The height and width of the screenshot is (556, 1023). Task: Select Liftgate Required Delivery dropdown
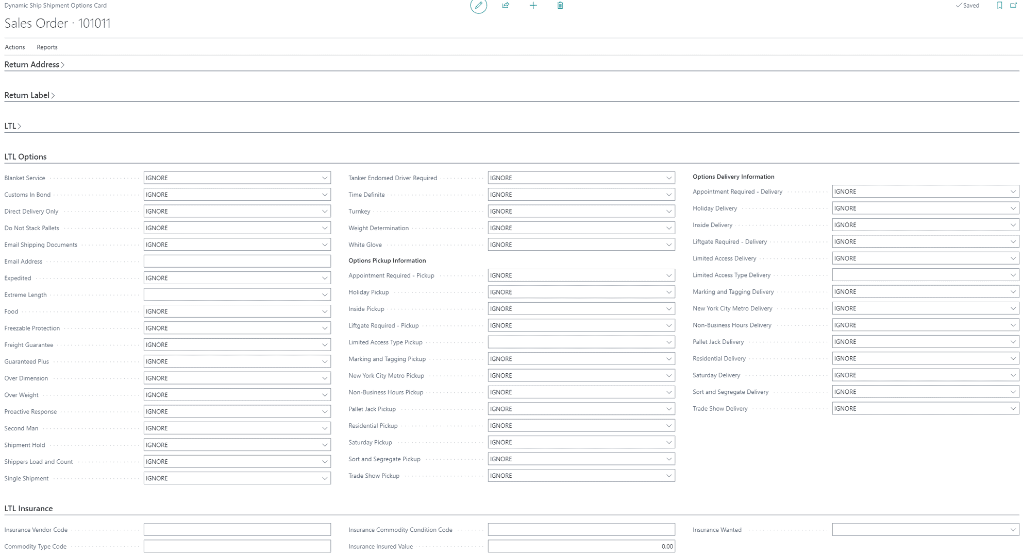point(925,241)
